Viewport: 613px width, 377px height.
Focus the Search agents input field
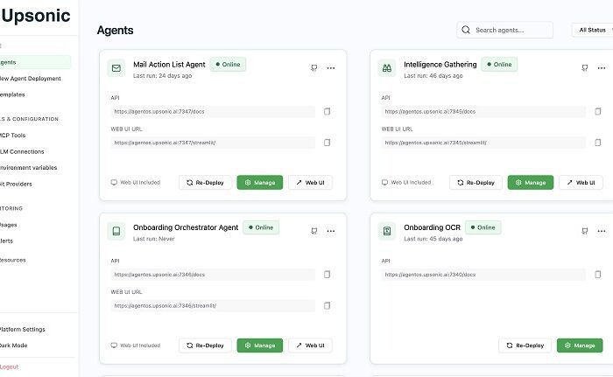(x=510, y=30)
